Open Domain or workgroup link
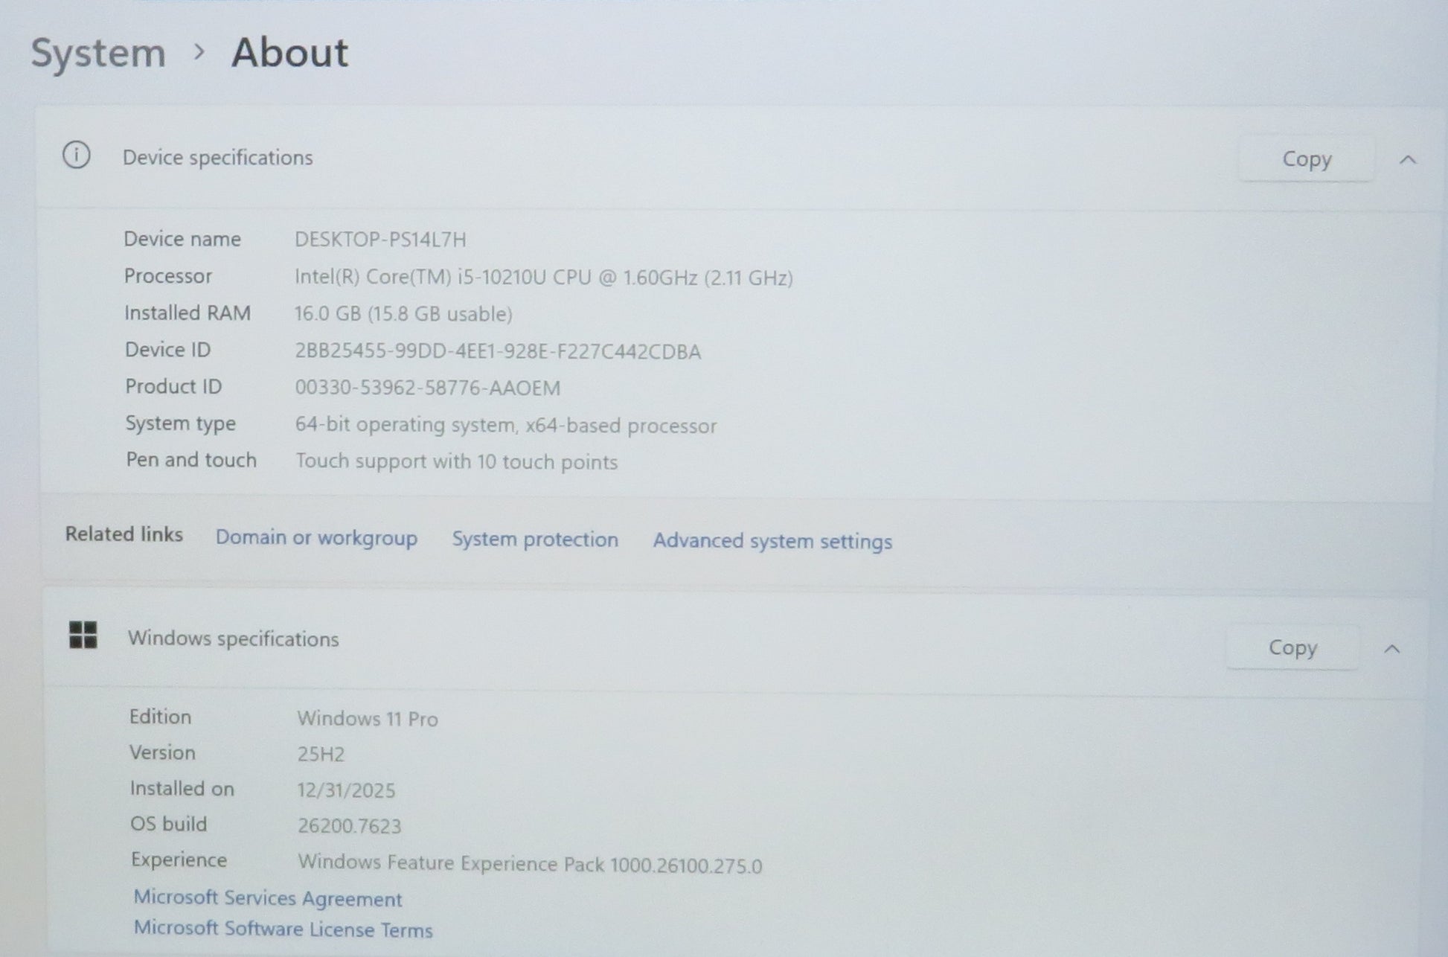The image size is (1448, 957). 316,537
